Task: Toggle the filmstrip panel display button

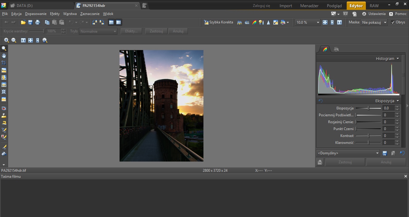Action: pyautogui.click(x=111, y=22)
